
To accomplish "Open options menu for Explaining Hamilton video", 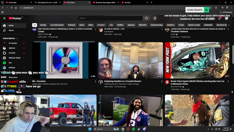I will 162,81.
